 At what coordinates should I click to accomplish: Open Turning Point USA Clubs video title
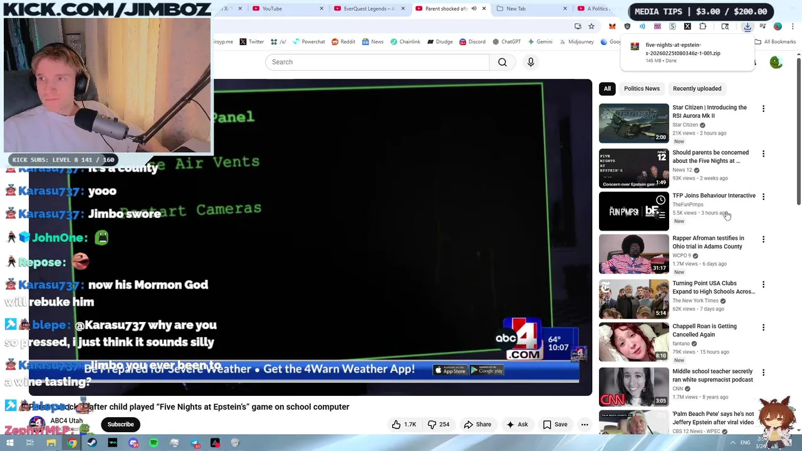[x=713, y=288]
